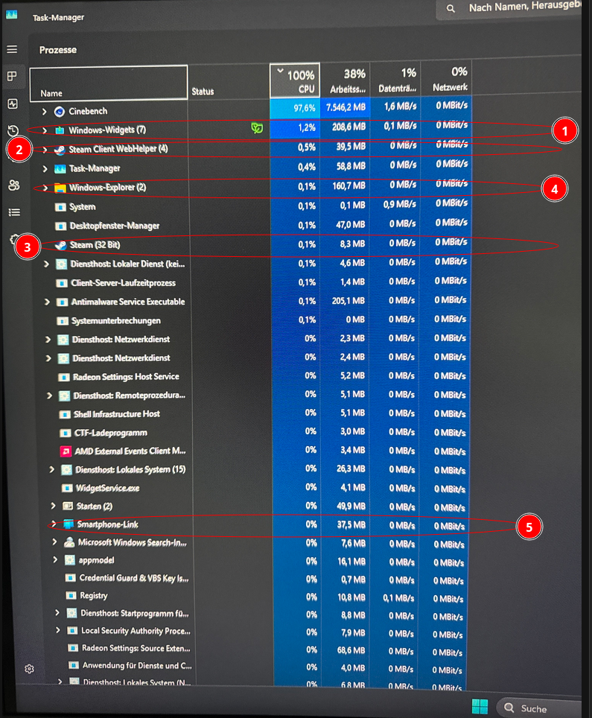The height and width of the screenshot is (718, 592).
Task: Click the Steam Client WebHelper icon
Action: (x=60, y=150)
